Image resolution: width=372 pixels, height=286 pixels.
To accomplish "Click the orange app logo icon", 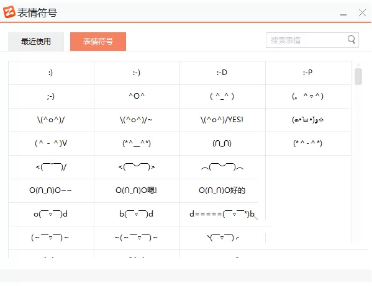I will tap(9, 12).
